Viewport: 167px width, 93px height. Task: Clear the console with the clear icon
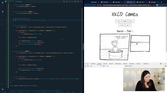(88, 66)
